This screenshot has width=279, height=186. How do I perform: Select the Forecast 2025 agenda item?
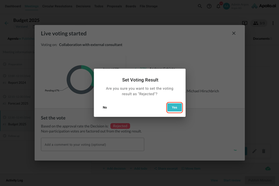[18, 104]
